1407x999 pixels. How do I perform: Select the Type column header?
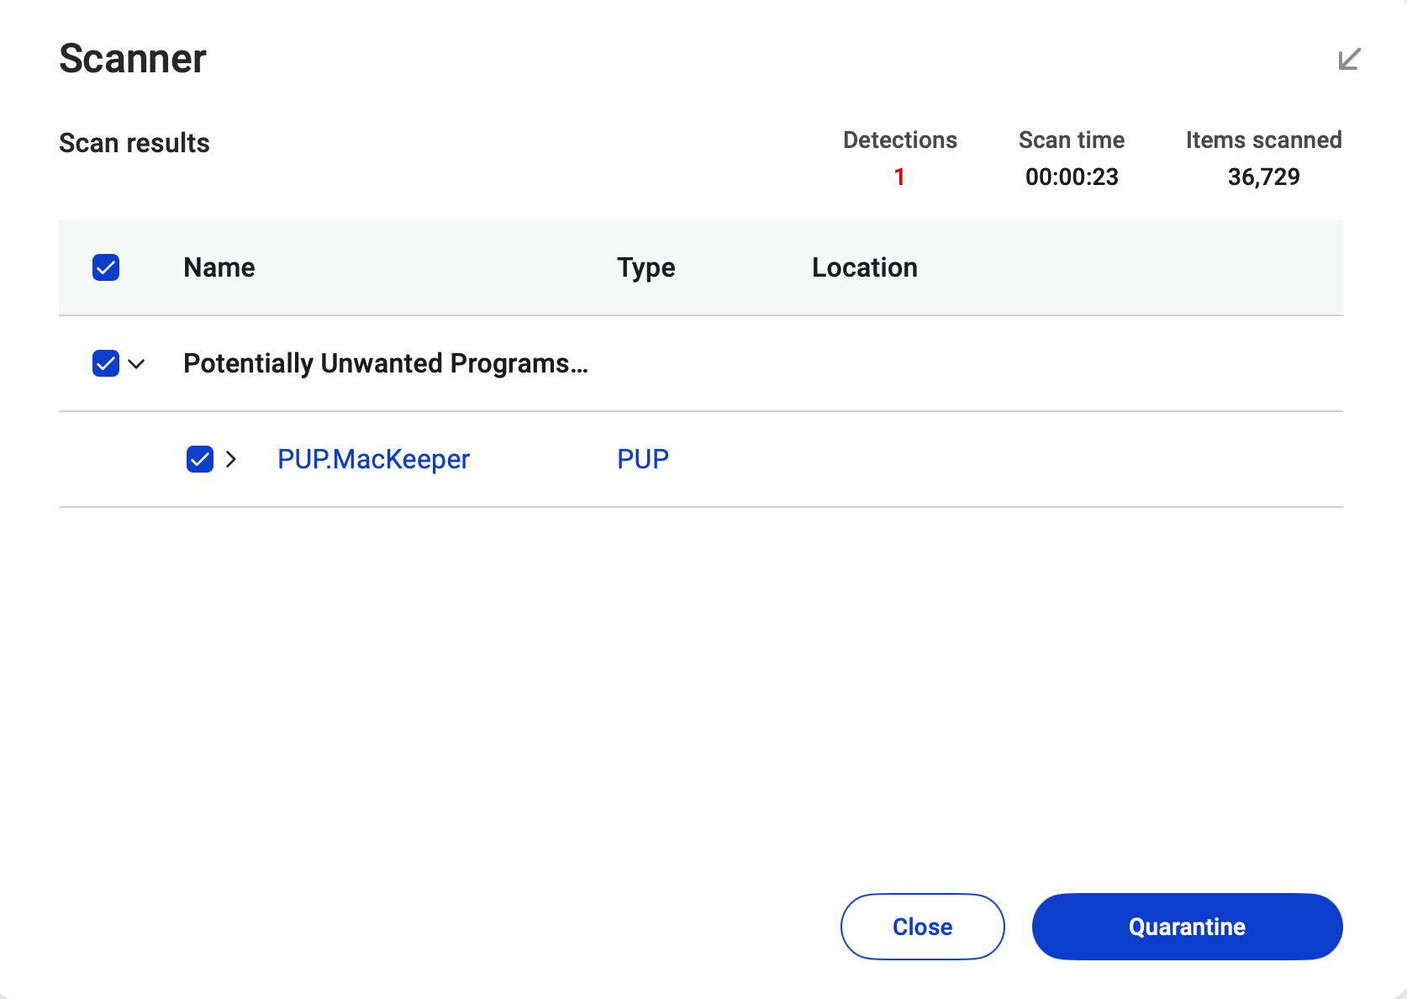click(646, 267)
